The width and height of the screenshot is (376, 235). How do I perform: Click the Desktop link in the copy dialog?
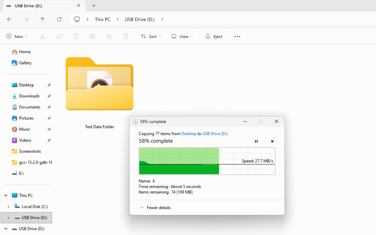click(189, 134)
